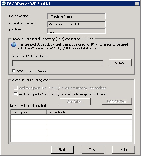Click 'Drivers will be integrated' text
This screenshot has width=141, height=156.
pos(28,106)
